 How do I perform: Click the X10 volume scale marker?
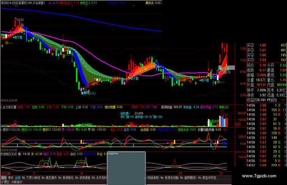tap(238, 125)
